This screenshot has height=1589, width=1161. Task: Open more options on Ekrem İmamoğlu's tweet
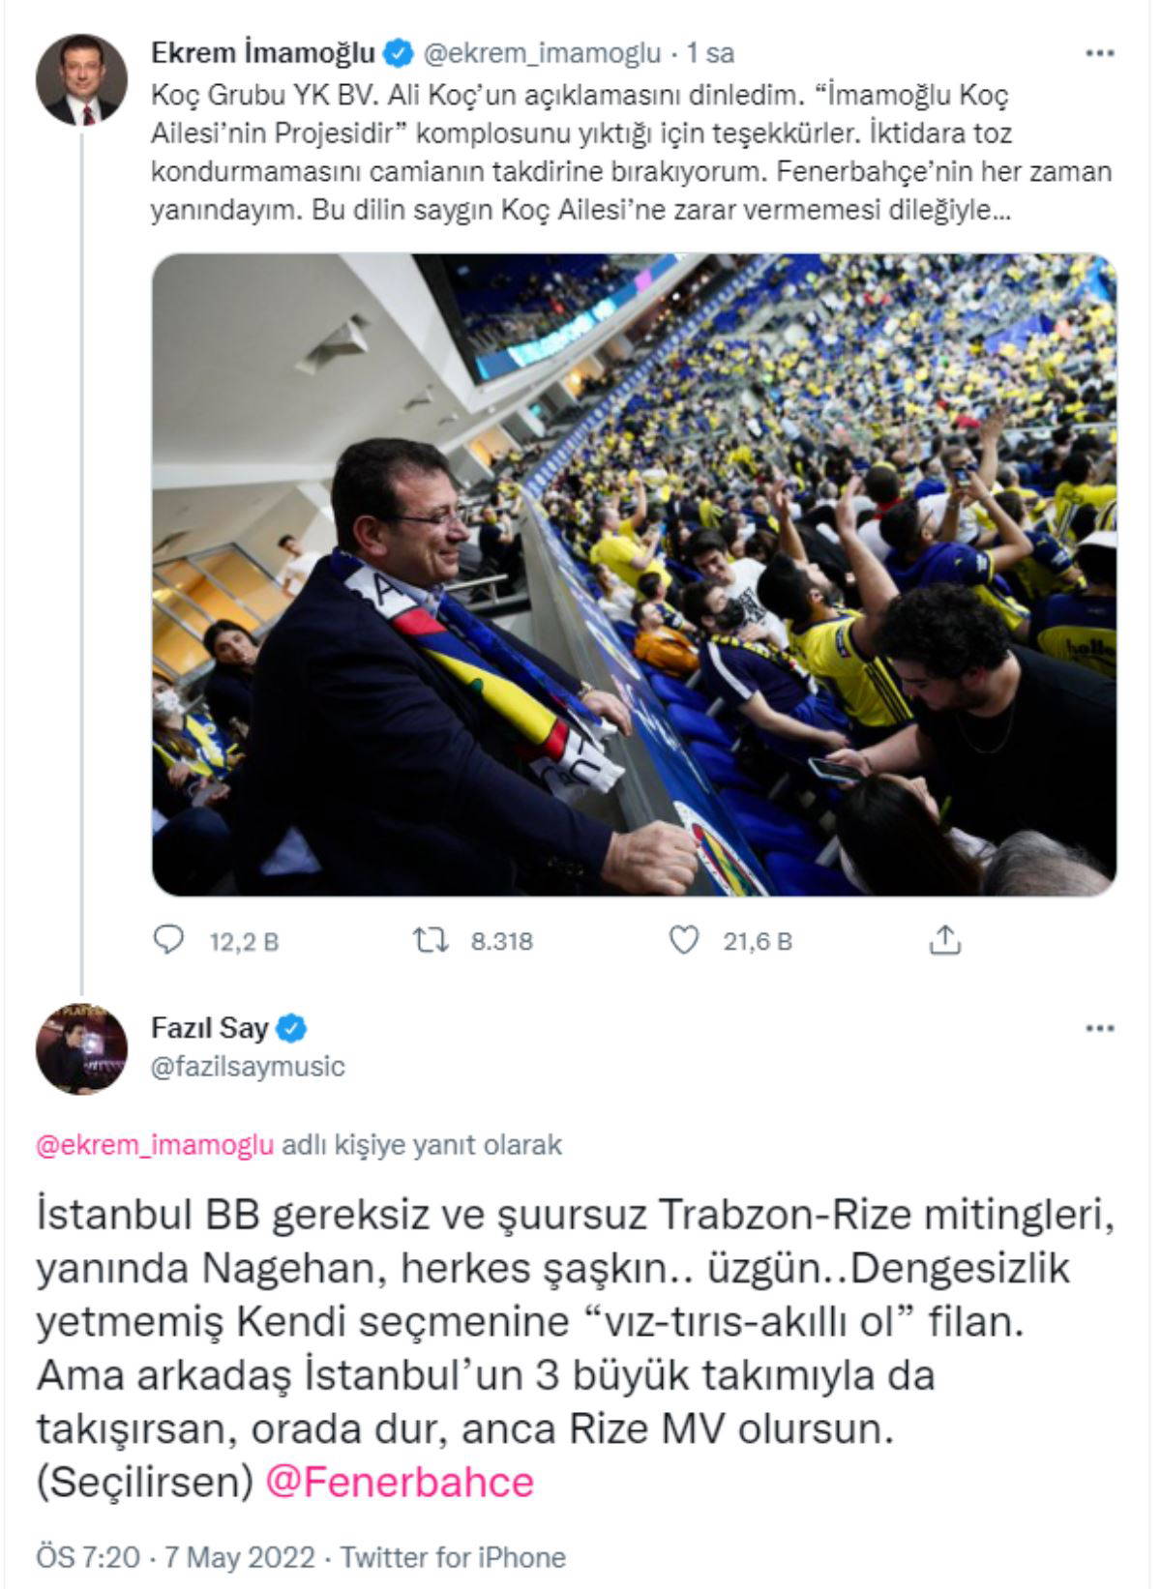coord(1100,53)
